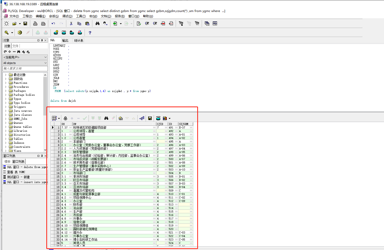Viewport: 384px width, 250px height.
Task: Click the Cut scissors icon
Action: coord(71,23)
